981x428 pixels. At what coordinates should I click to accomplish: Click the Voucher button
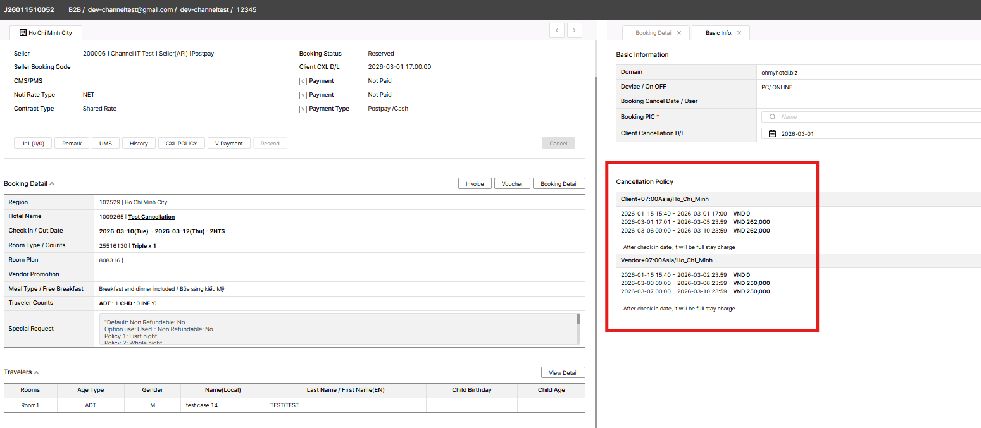coord(512,184)
